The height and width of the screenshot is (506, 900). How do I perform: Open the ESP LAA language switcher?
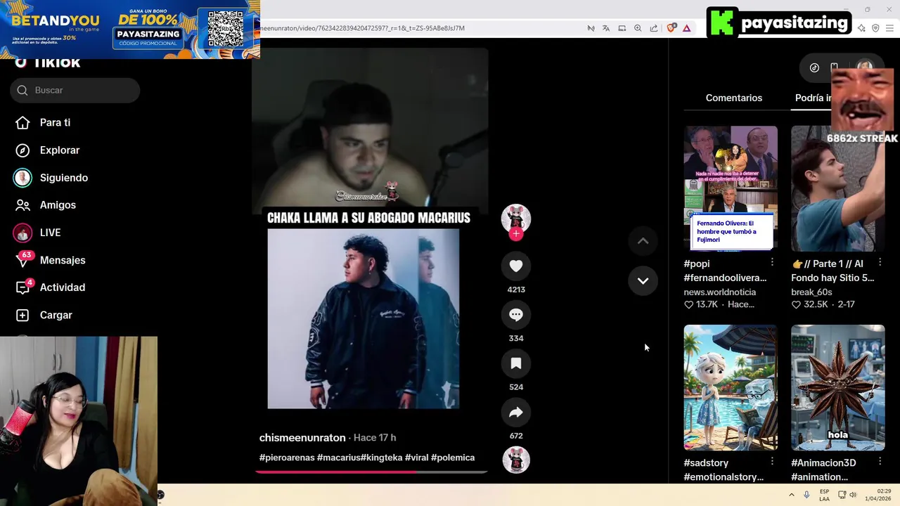(824, 495)
